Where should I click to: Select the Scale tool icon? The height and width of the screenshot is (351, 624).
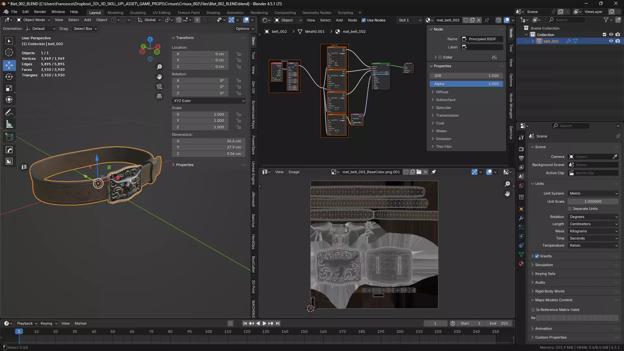coord(9,88)
